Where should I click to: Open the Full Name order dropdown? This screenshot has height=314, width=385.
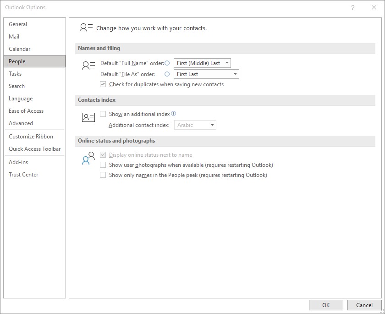pyautogui.click(x=202, y=63)
